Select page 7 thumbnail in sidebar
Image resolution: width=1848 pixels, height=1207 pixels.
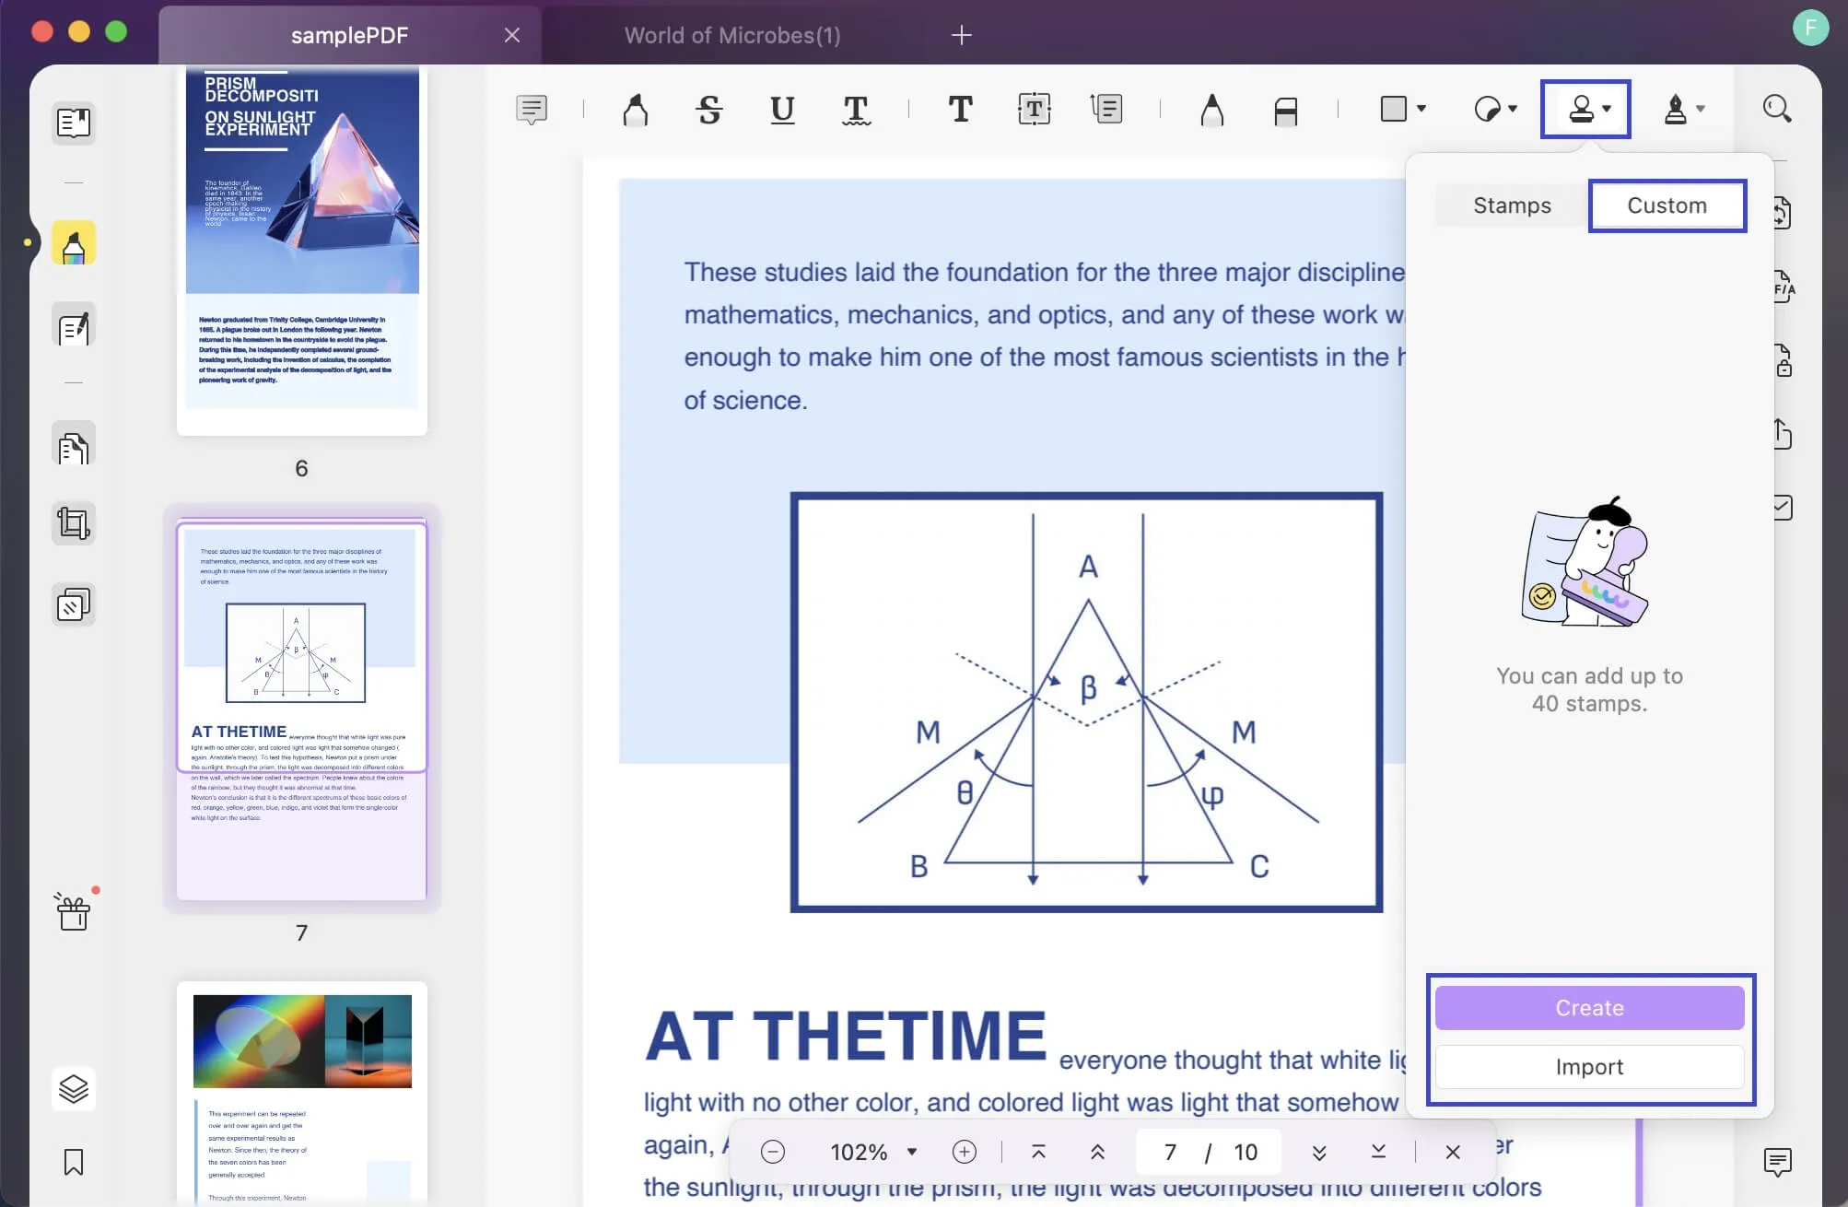click(x=302, y=708)
